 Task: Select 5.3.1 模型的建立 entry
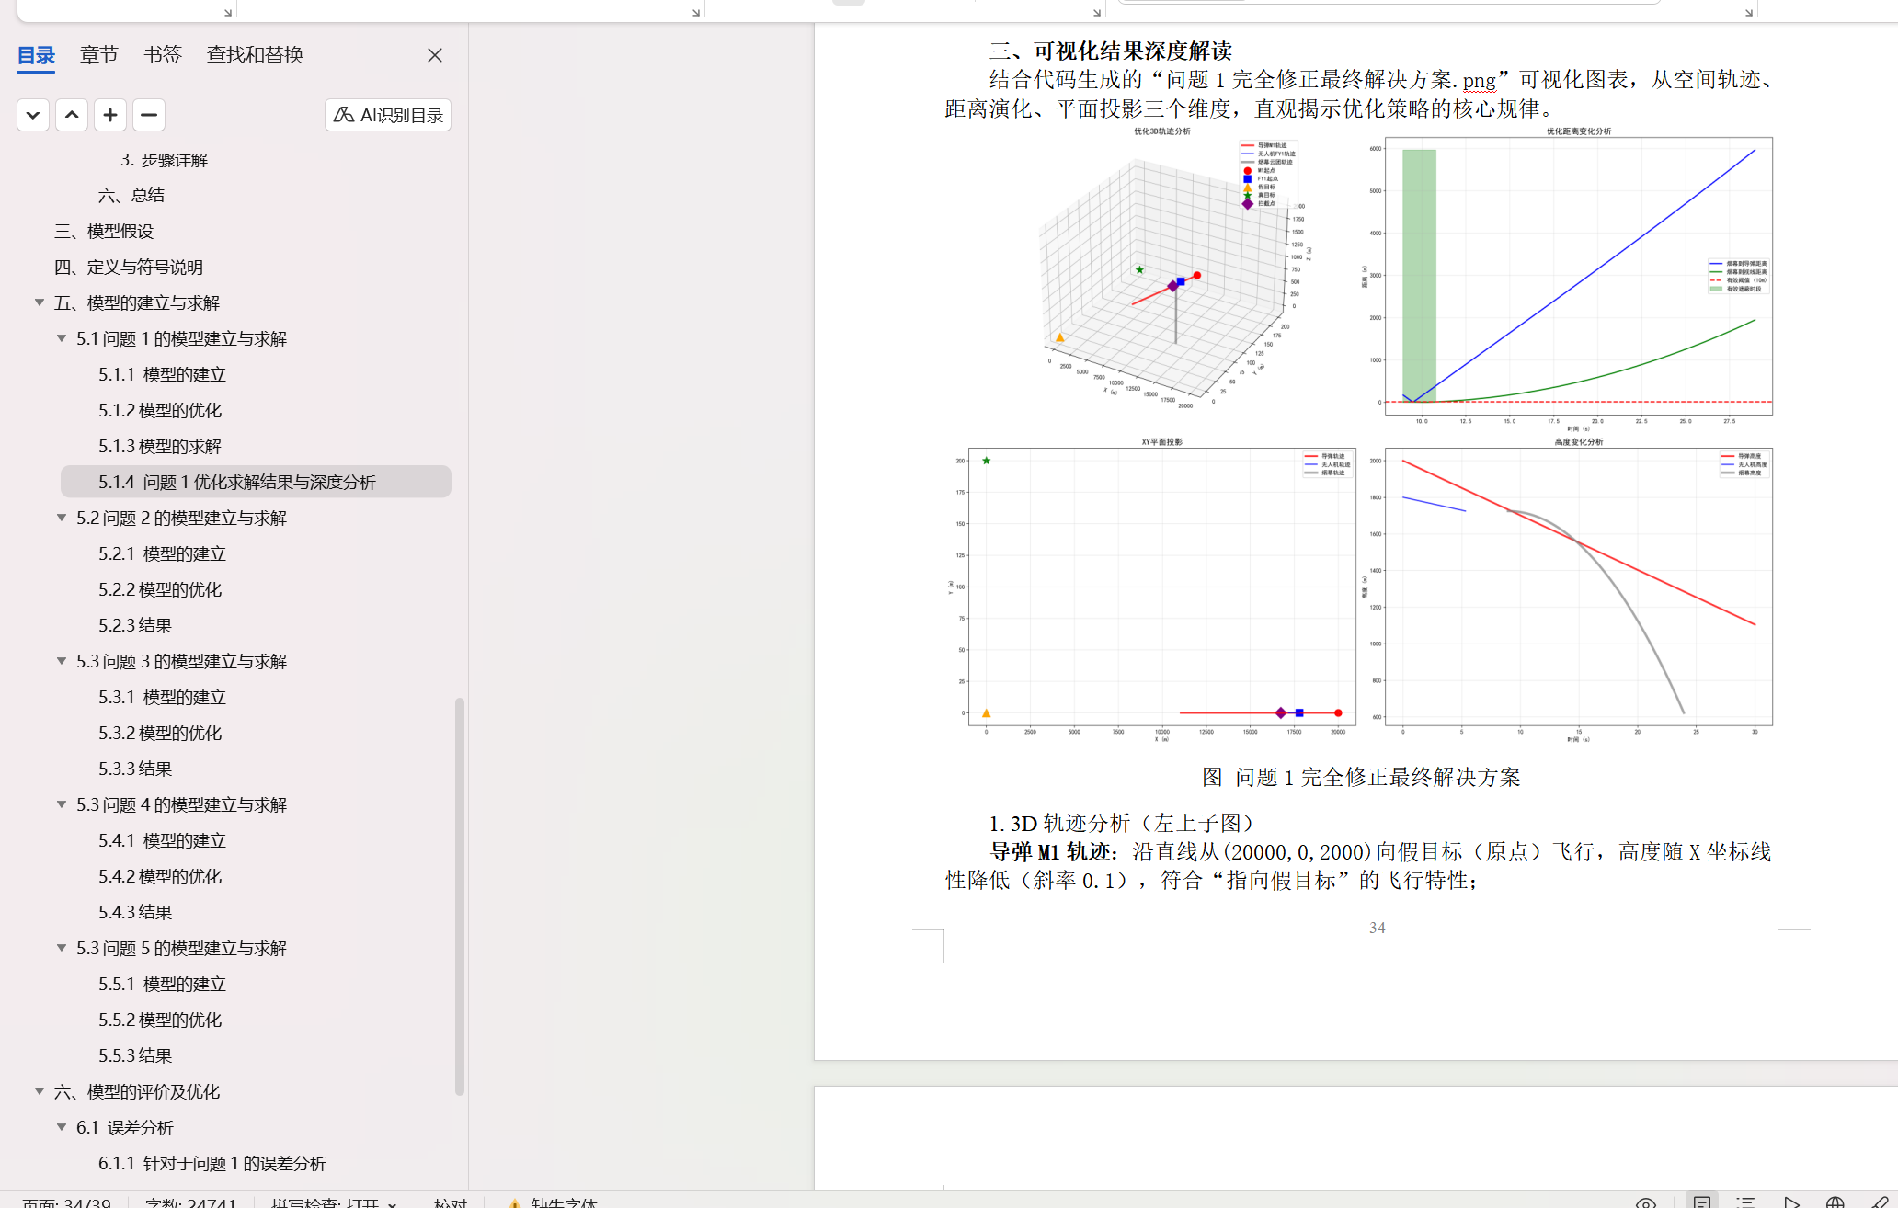[163, 697]
